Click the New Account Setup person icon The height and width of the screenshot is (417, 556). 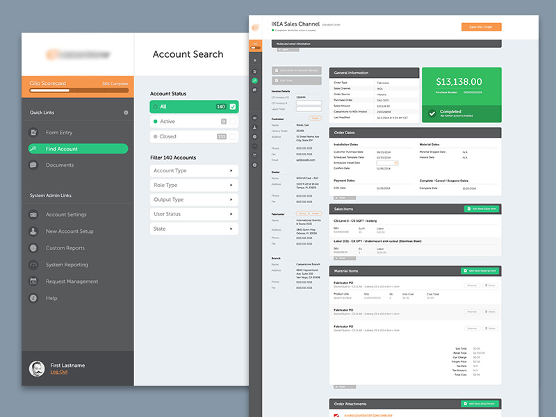click(33, 231)
